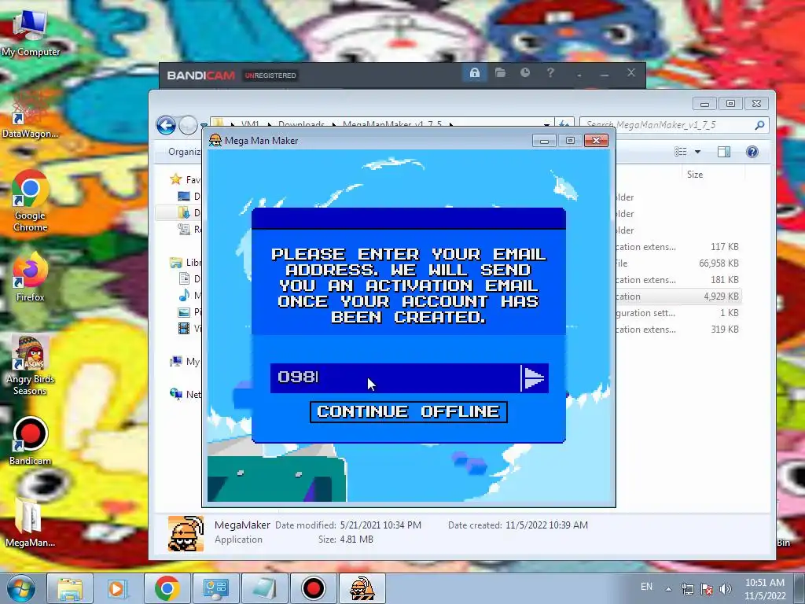Switch to Mega Man Maker in taskbar

[x=362, y=588]
